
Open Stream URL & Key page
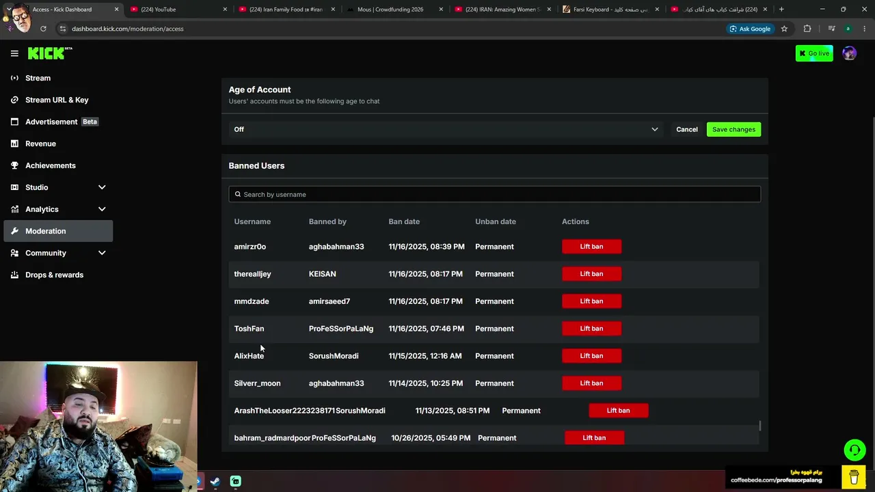tap(58, 100)
